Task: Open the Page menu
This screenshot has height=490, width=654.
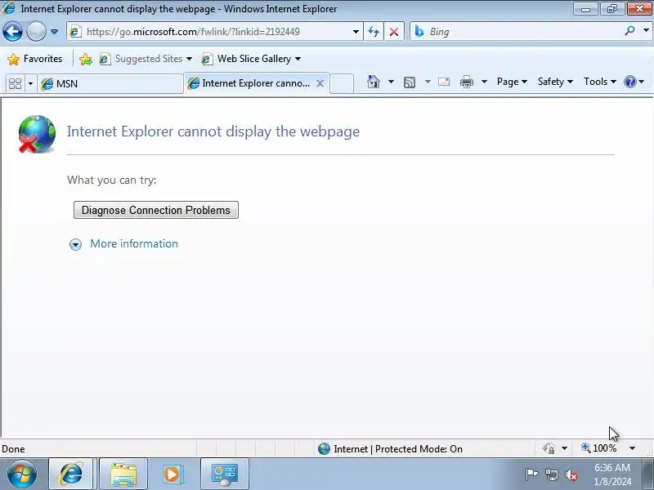Action: coord(512,82)
